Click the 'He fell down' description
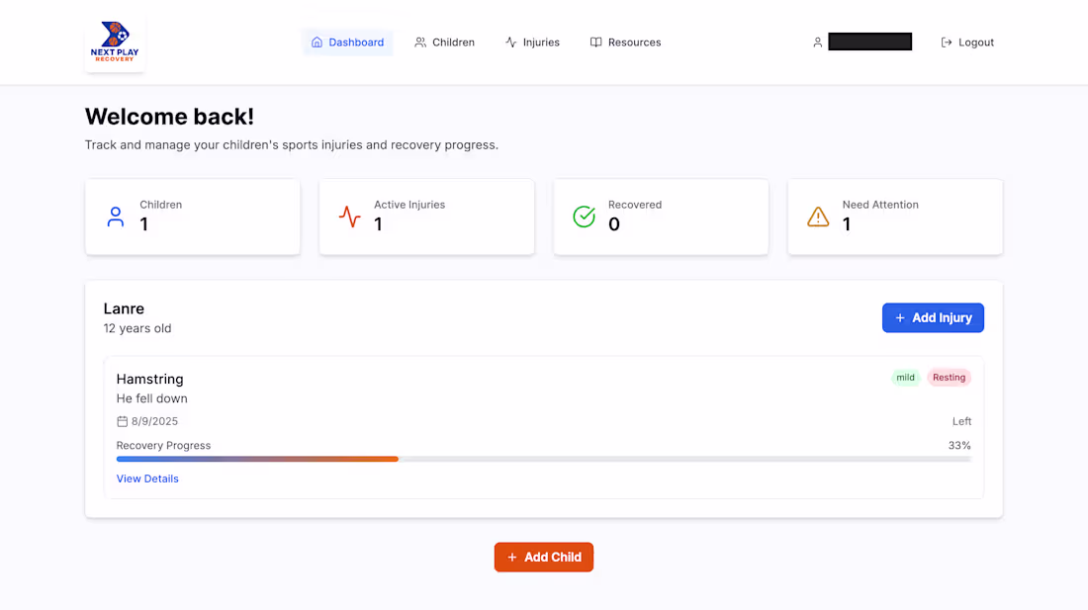 [152, 398]
